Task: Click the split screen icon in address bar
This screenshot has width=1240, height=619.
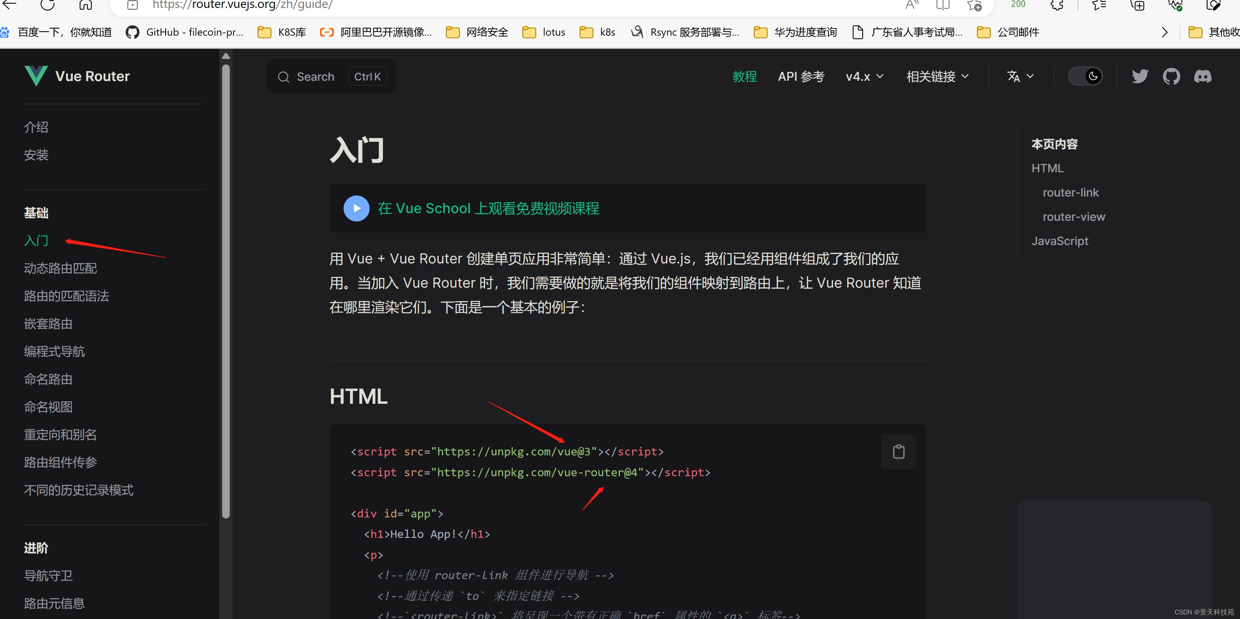Action: click(943, 5)
